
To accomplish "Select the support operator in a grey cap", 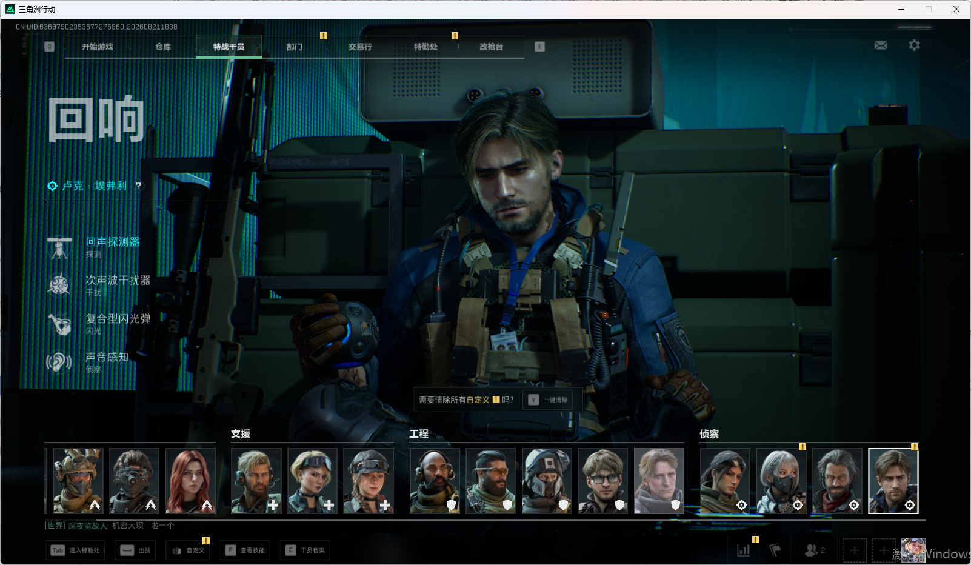I will [369, 481].
